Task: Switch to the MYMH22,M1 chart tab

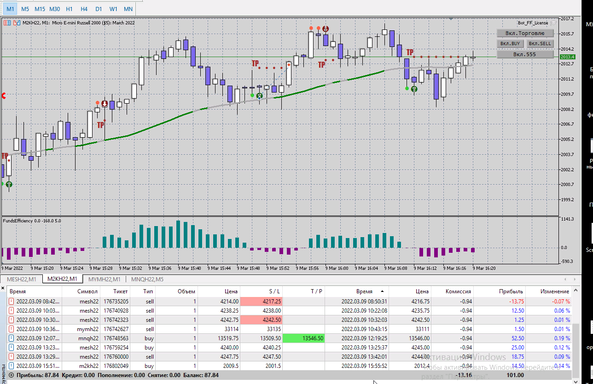Action: [105, 279]
